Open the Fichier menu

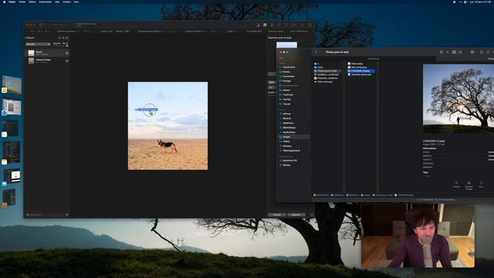22,2
